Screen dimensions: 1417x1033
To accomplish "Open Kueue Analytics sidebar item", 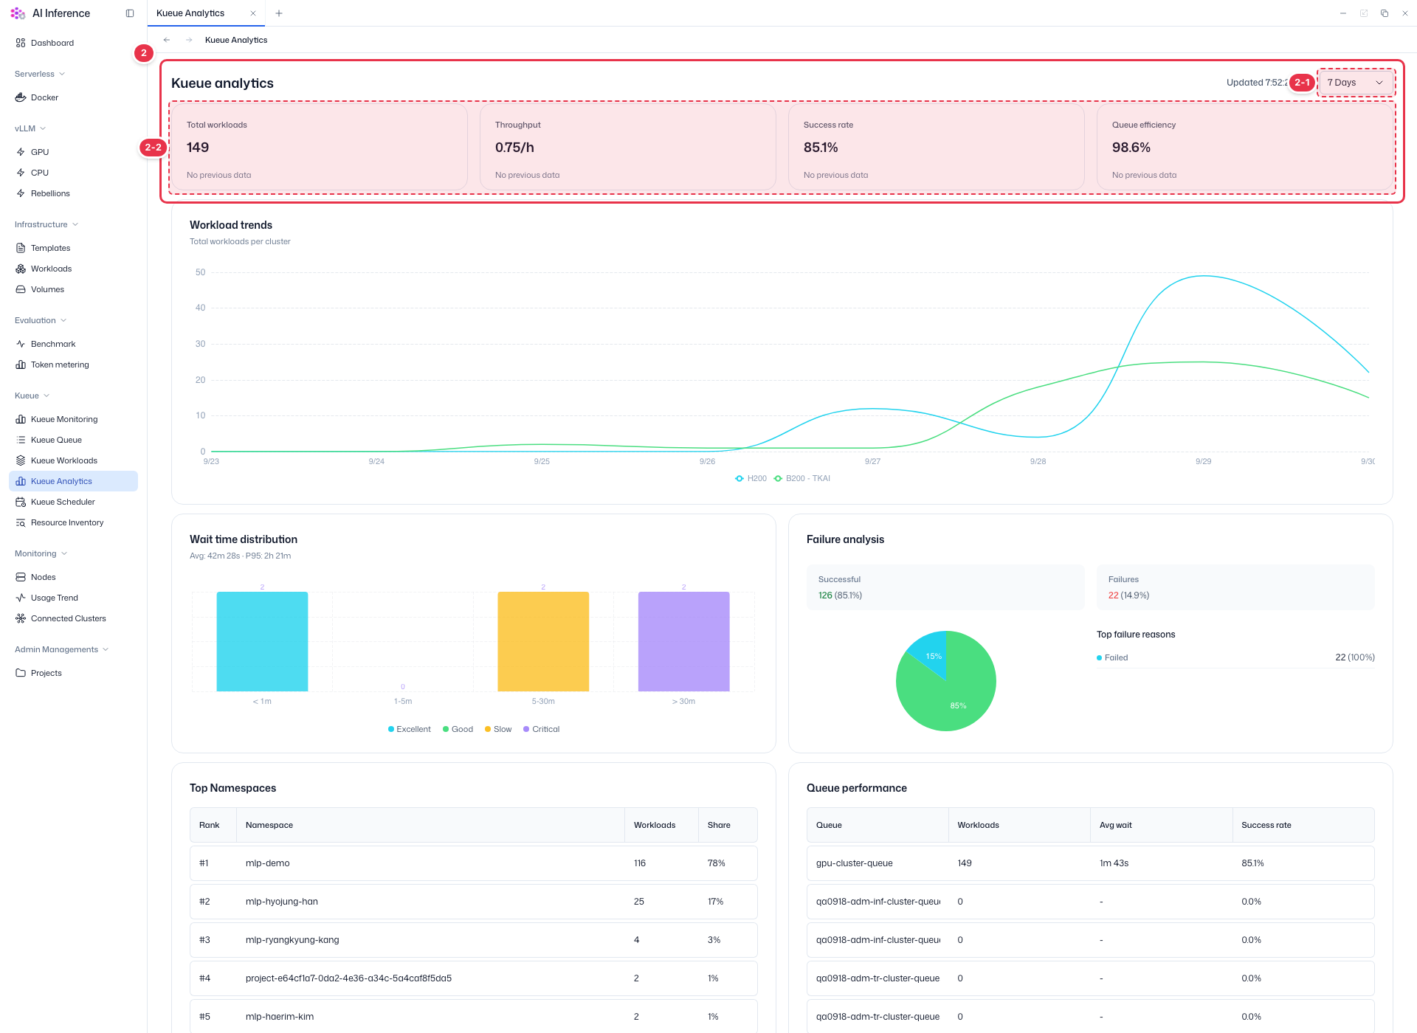I will [x=73, y=481].
